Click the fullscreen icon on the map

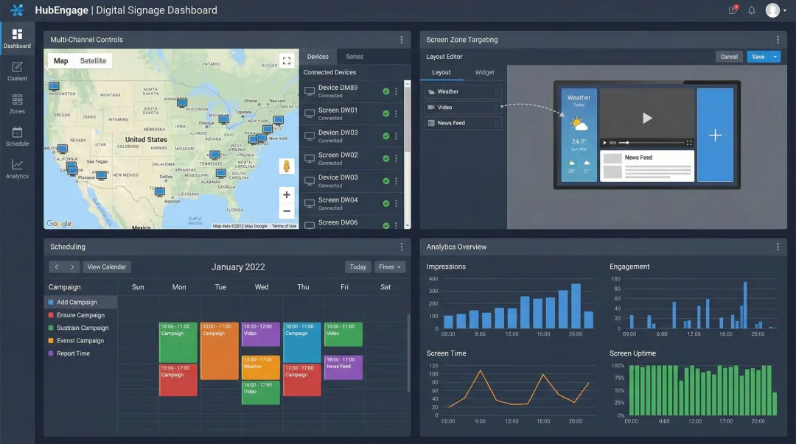click(287, 62)
